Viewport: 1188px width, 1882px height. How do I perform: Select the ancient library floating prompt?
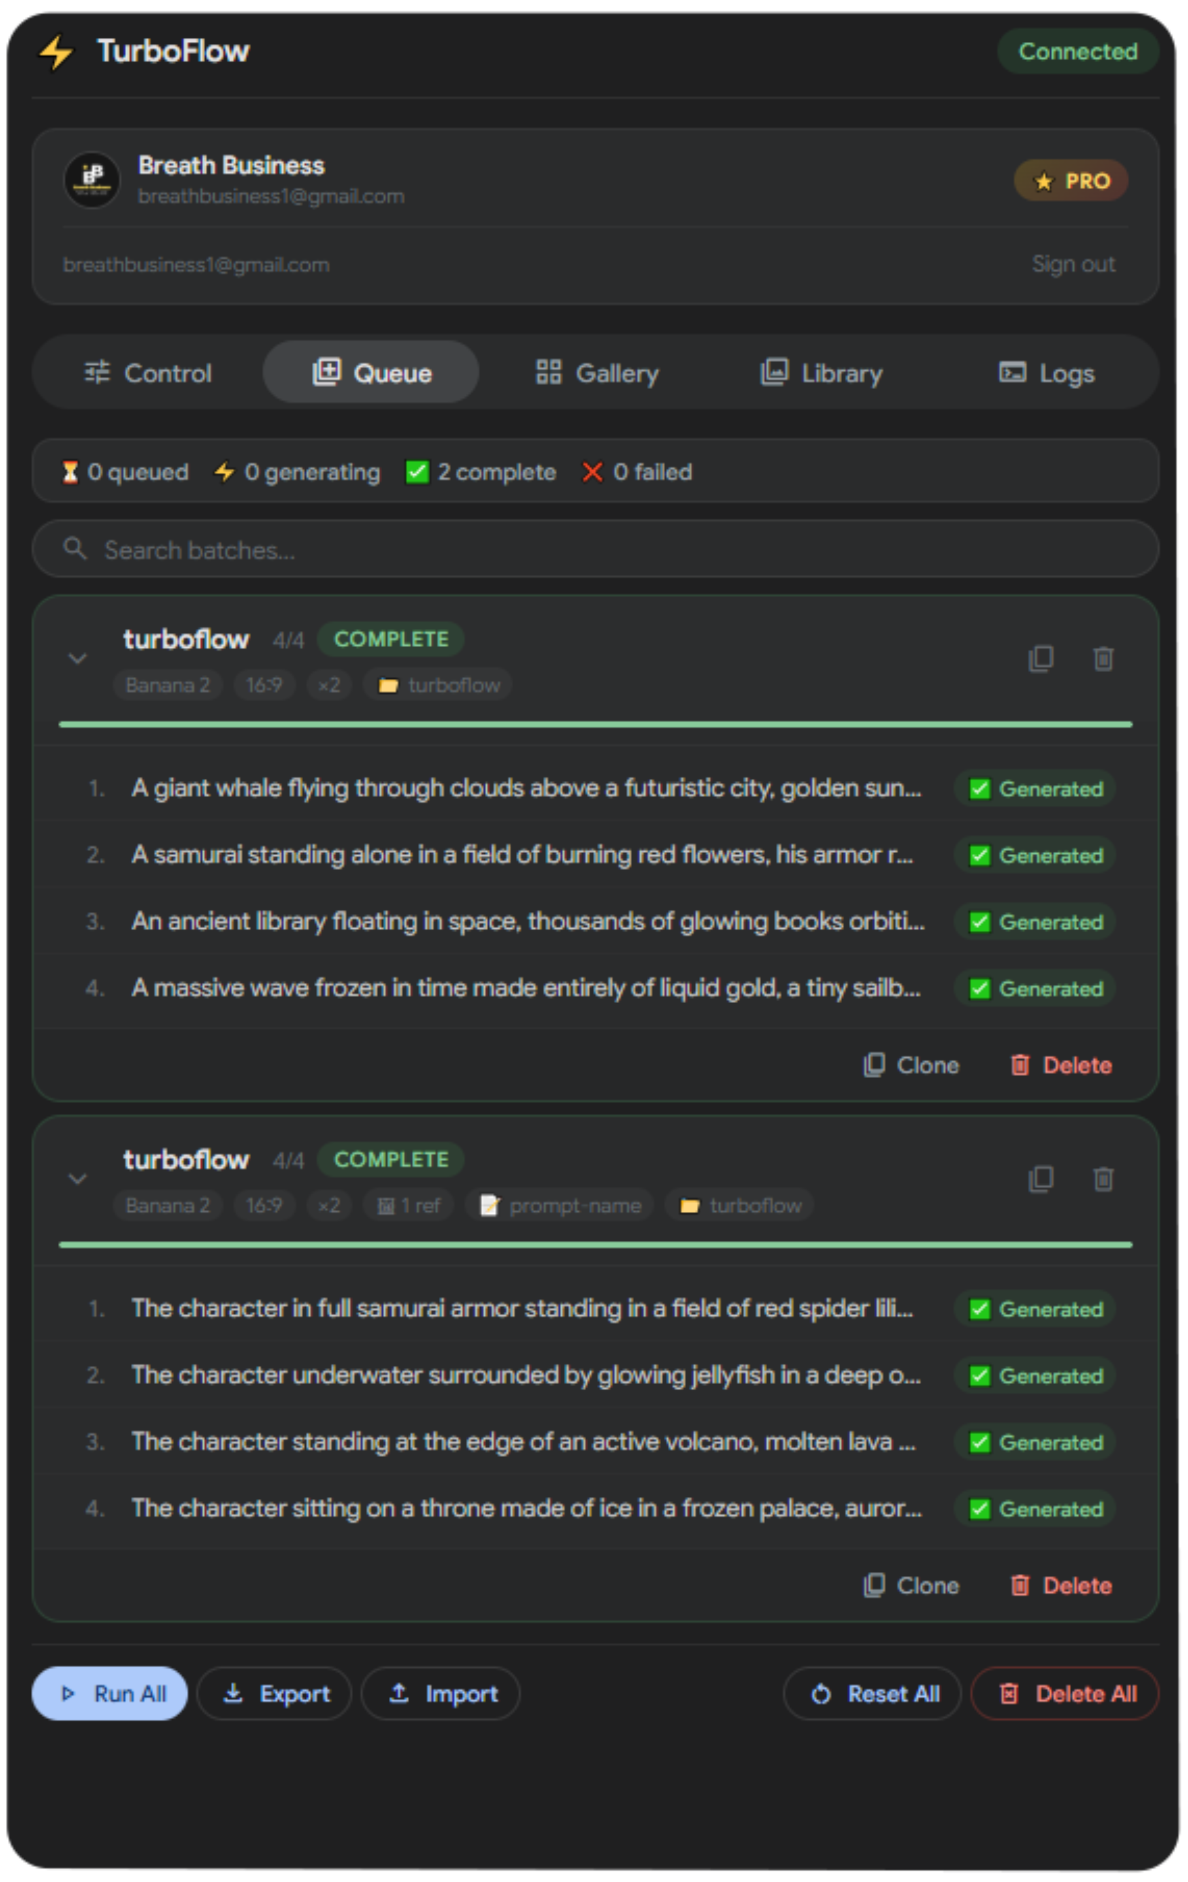(528, 921)
